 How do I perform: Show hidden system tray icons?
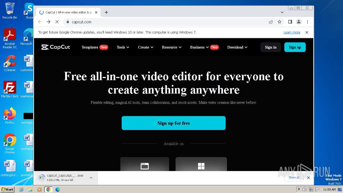click(299, 190)
